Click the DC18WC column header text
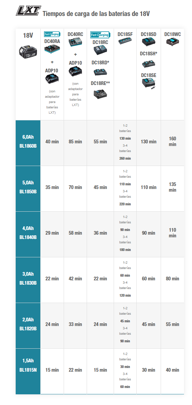Screen dimensions: 192x405 click(172, 34)
